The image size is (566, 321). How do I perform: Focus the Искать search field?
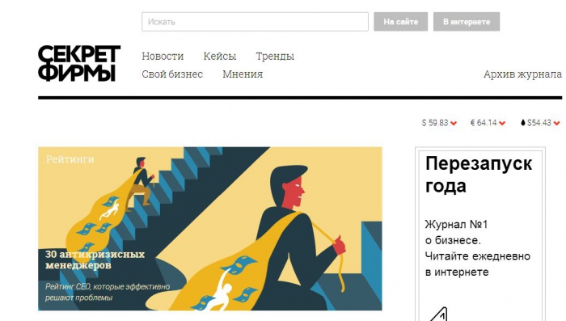(x=255, y=22)
